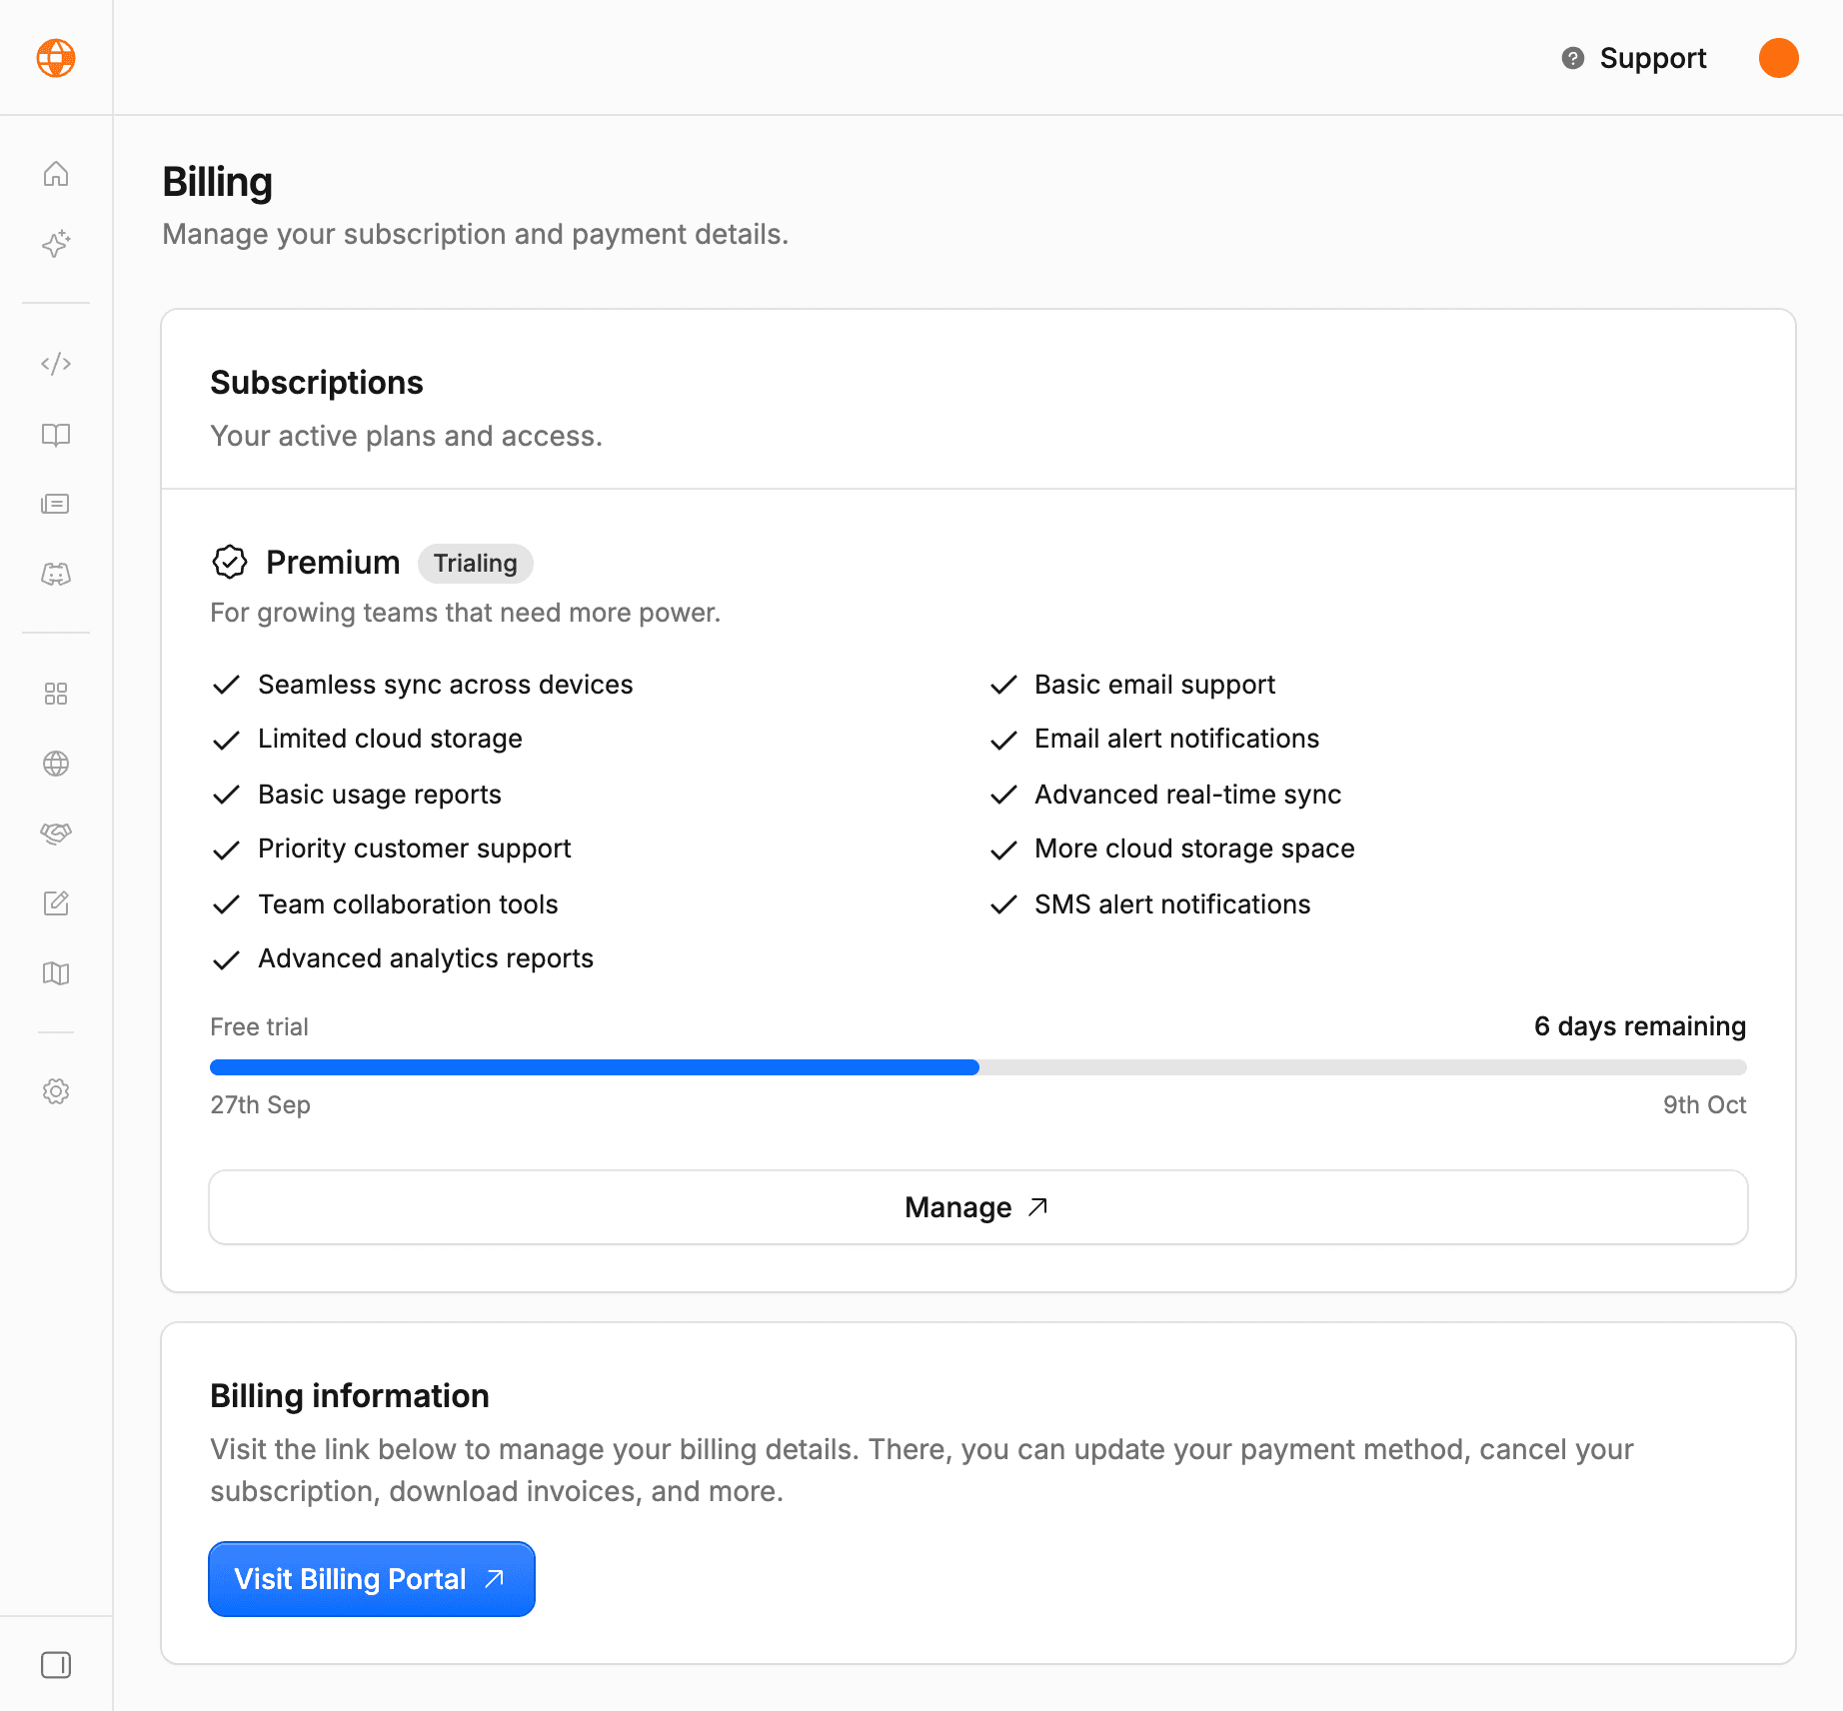Click the free trial progress bar
Image resolution: width=1843 pixels, height=1711 pixels.
pos(978,1067)
